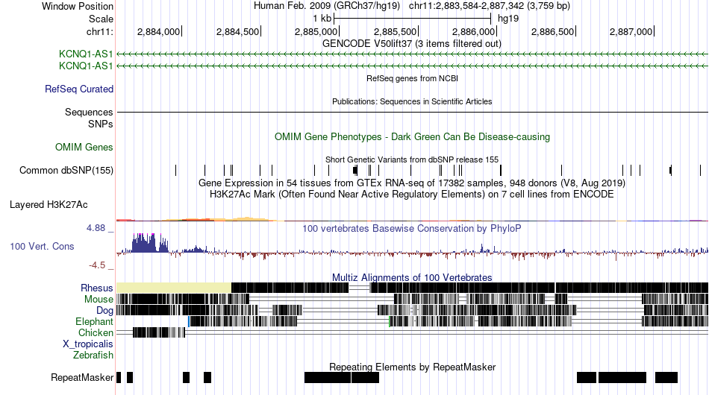Click Multiz Alignments of 100 Vertebrates title
709x395 pixels.
[412, 277]
